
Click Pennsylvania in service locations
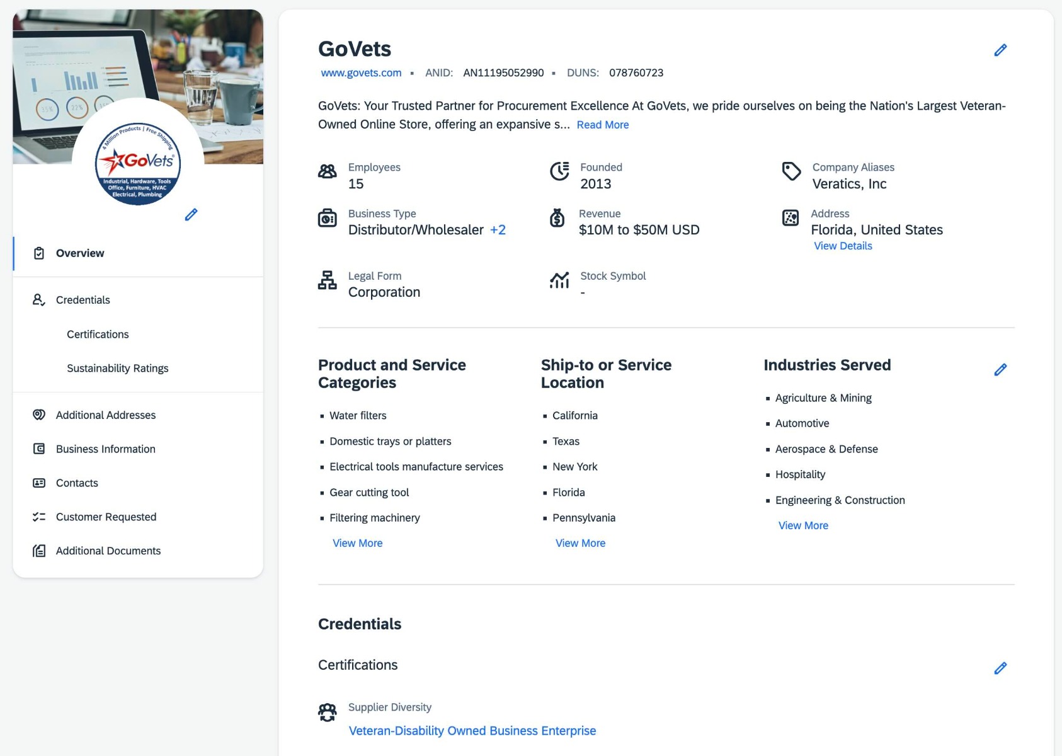[584, 517]
